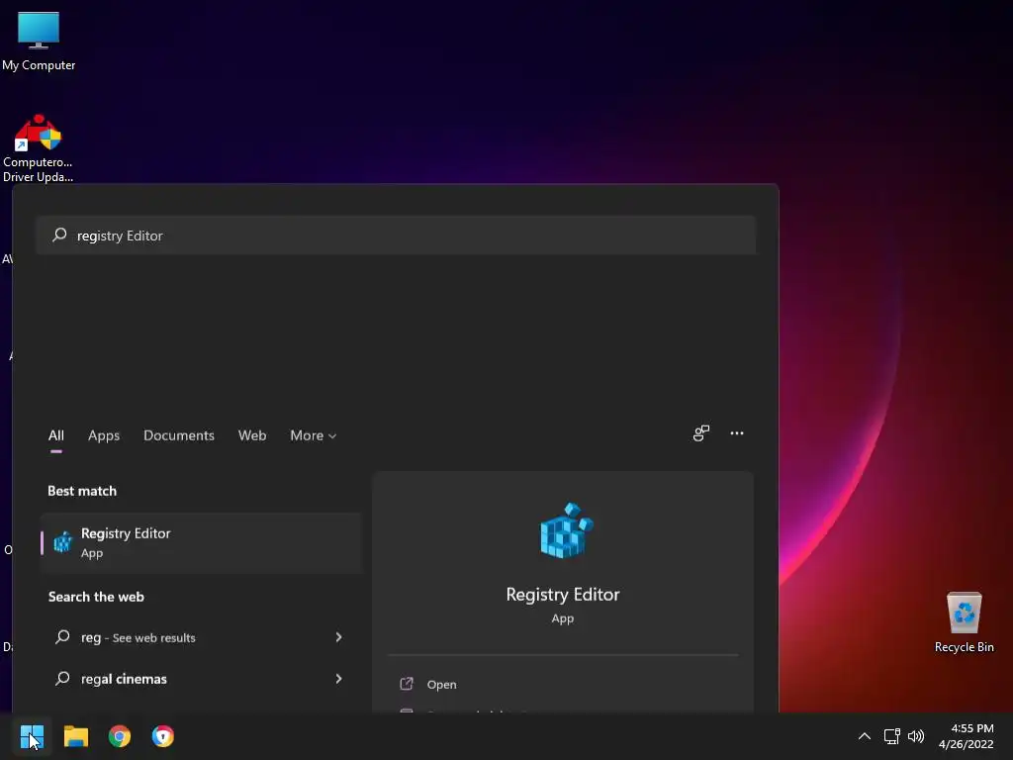Viewport: 1013px width, 760px height.
Task: Click Registry Editor icon in best match
Action: pos(62,542)
